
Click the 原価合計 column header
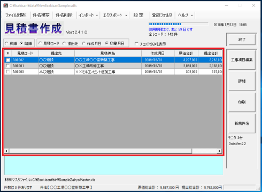[186, 53]
